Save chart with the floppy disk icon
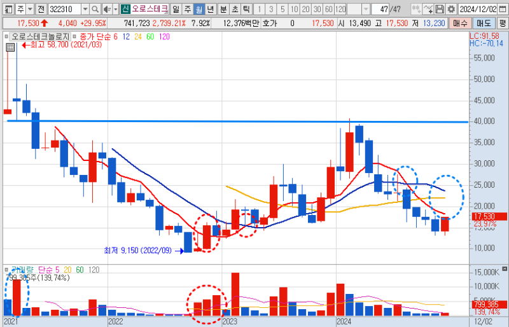Screen dimensions: 509x327 (x=440, y=9)
